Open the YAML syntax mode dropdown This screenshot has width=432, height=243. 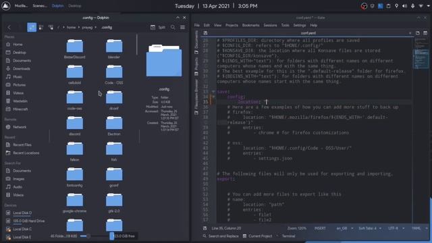point(419,228)
